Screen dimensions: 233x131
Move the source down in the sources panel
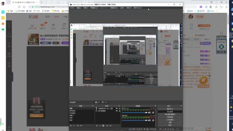point(110,126)
